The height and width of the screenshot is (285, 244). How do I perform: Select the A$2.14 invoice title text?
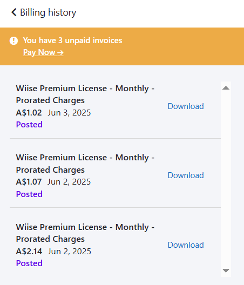85,233
